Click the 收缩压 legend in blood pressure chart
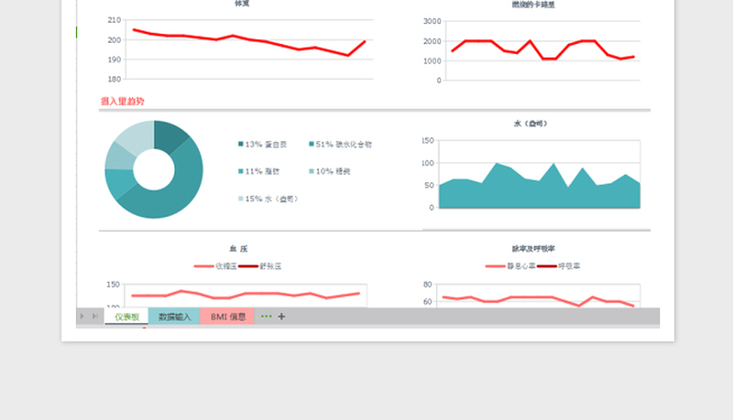733x420 pixels. point(215,266)
